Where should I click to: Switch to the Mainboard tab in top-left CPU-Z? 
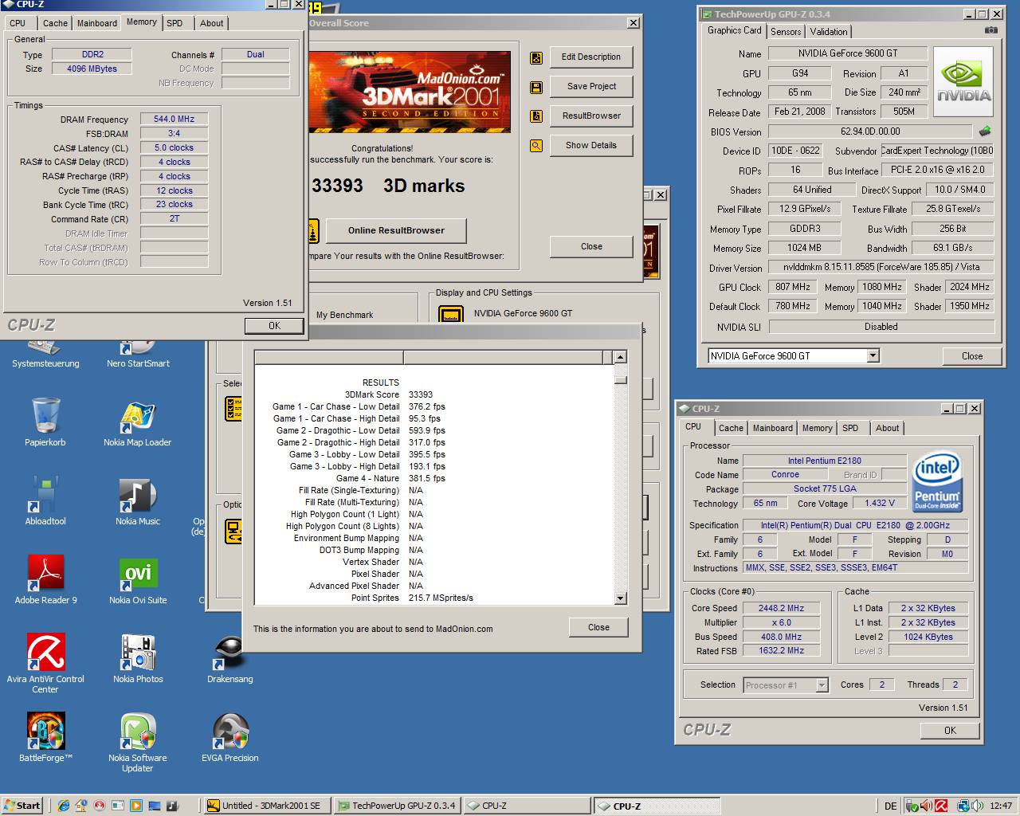coord(97,23)
